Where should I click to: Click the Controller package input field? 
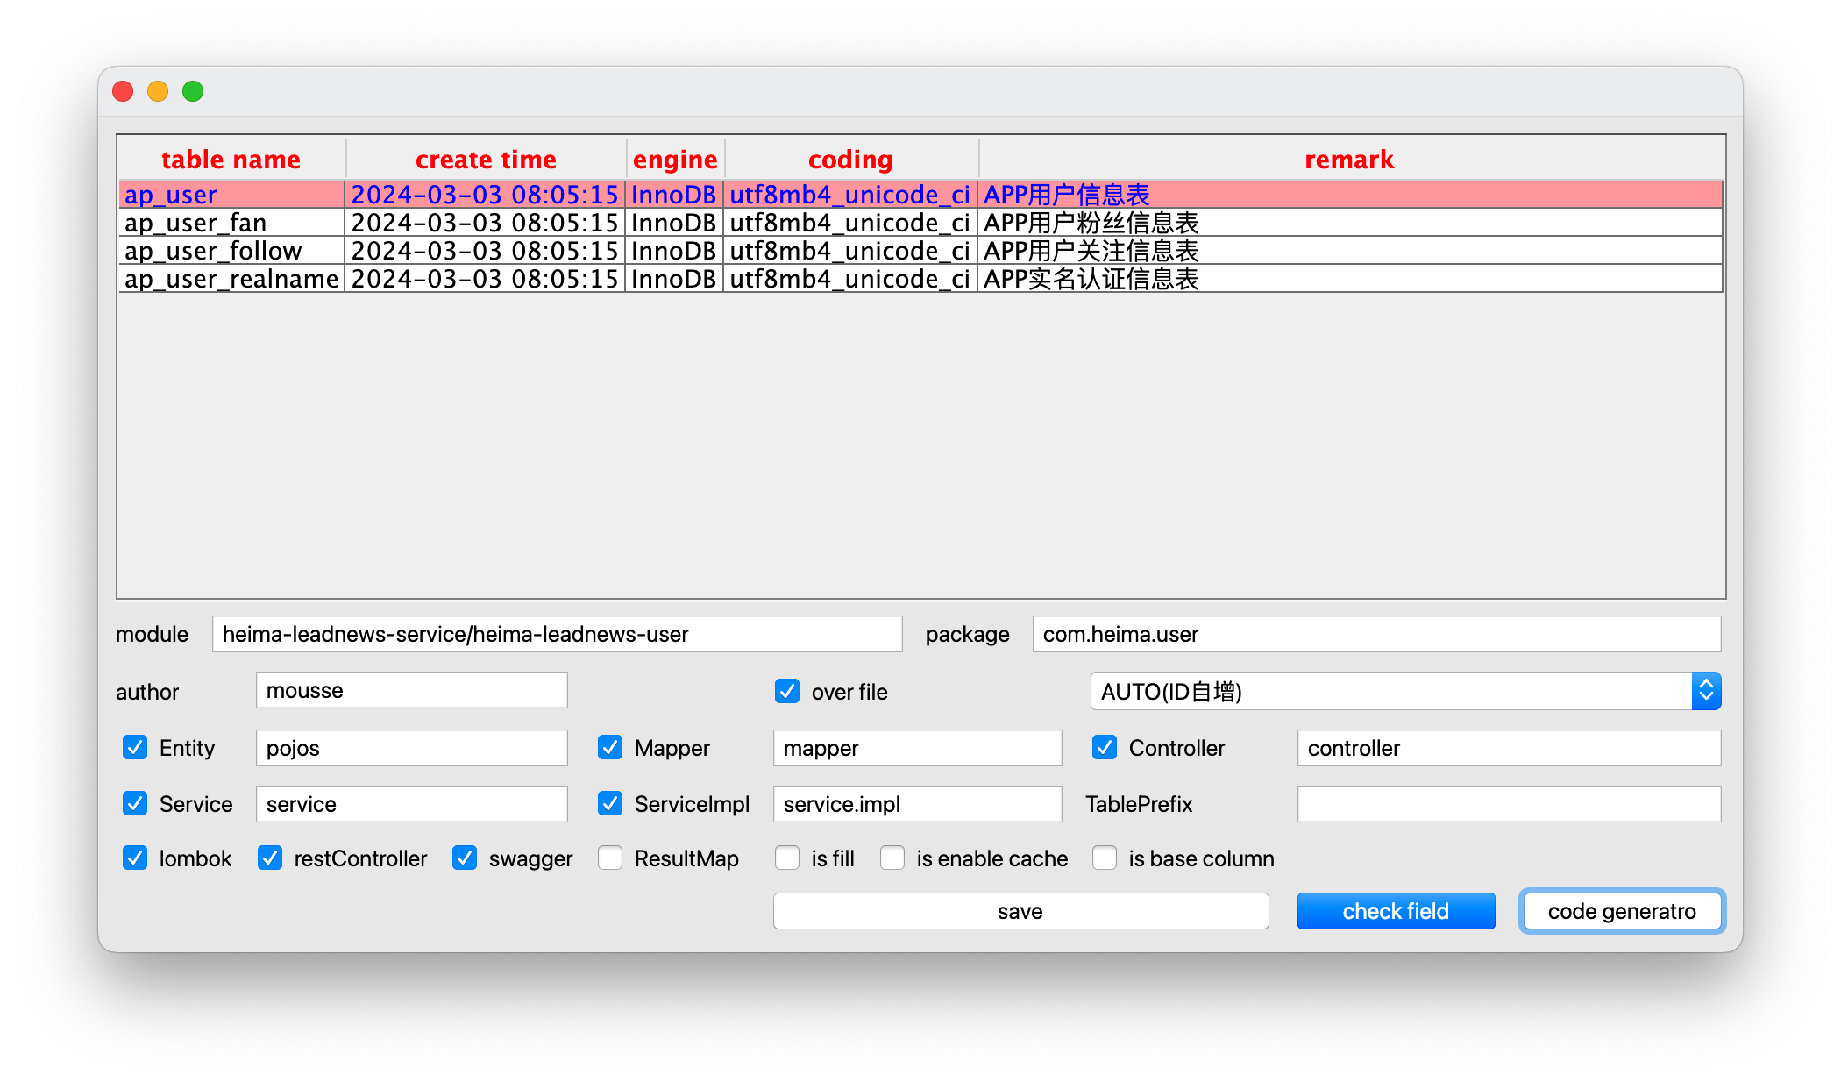(x=1509, y=748)
